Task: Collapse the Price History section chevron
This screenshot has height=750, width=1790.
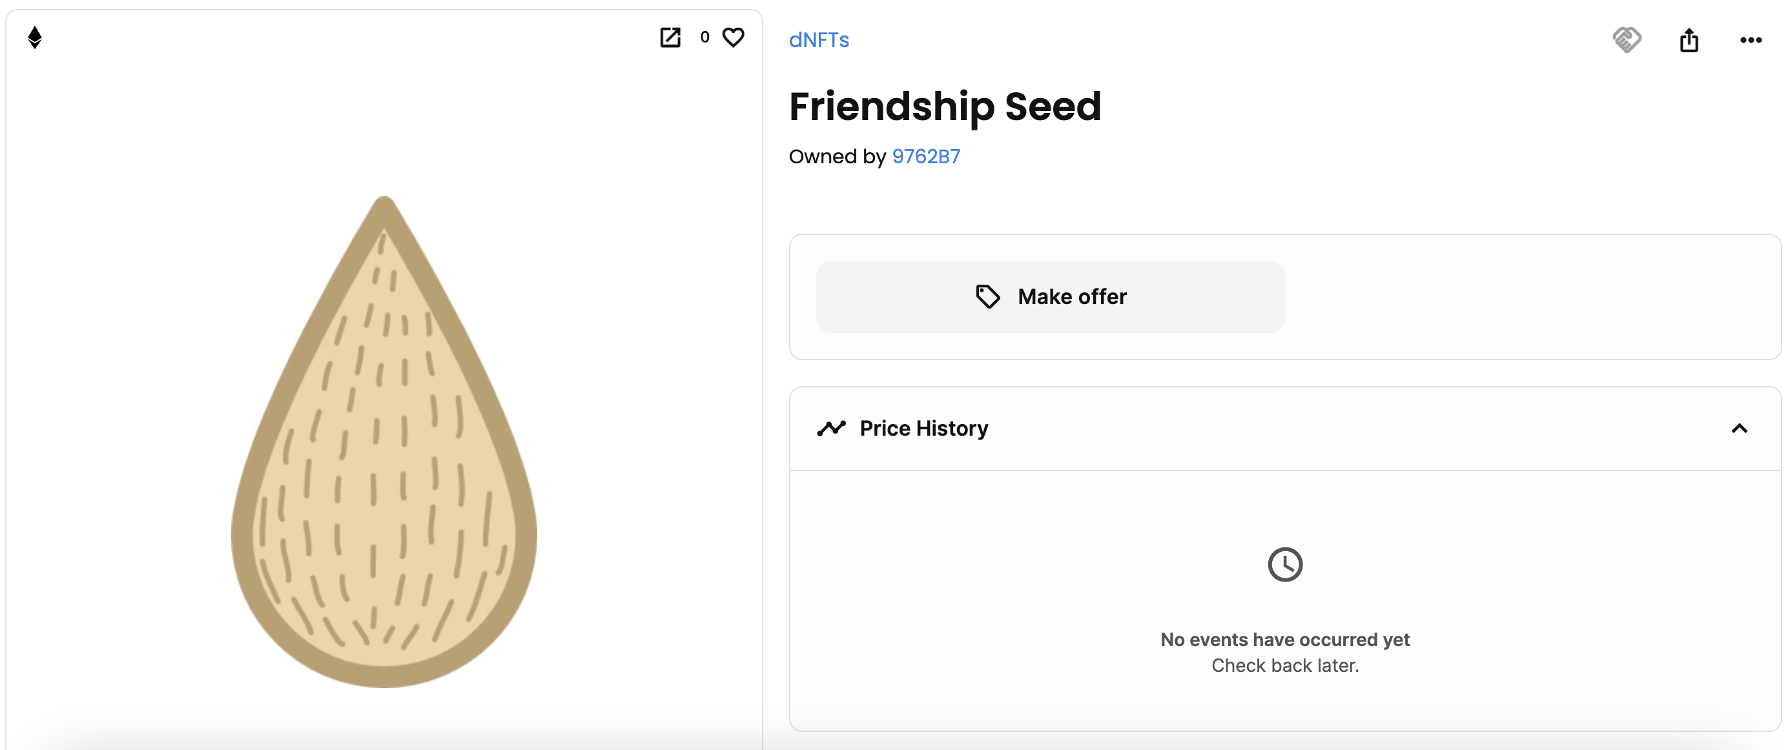Action: click(x=1738, y=429)
